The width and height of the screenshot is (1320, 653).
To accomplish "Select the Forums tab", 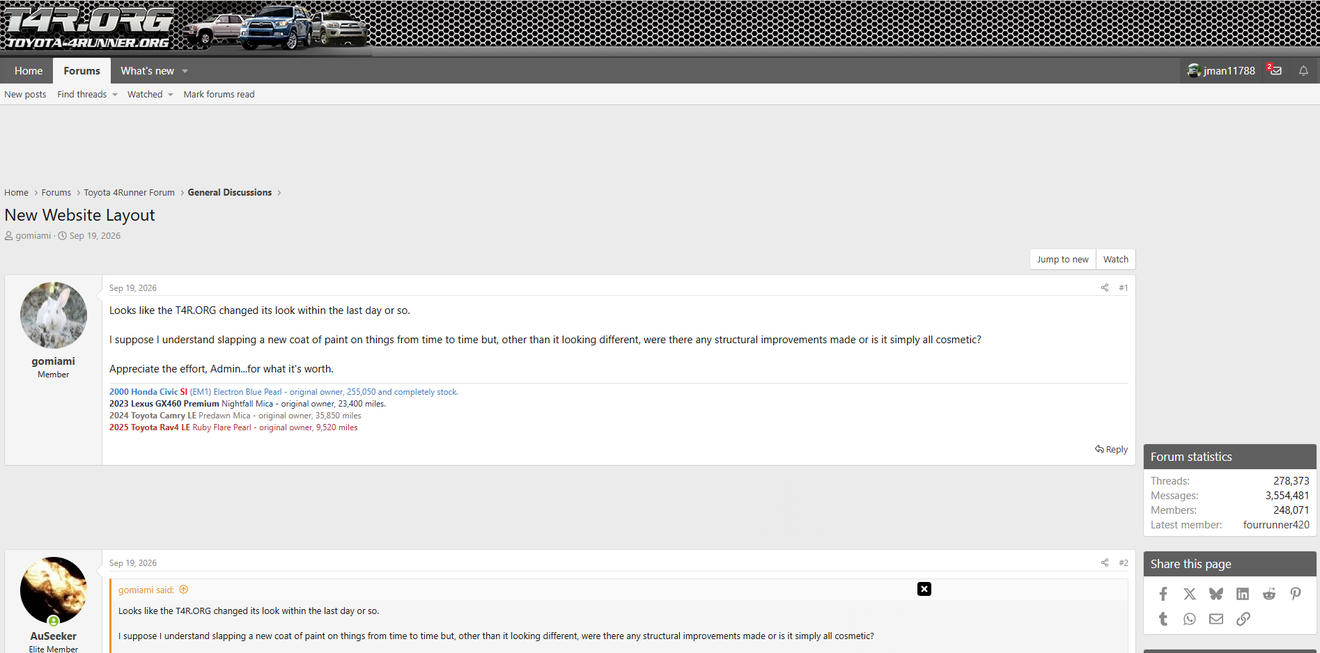I will coord(81,71).
